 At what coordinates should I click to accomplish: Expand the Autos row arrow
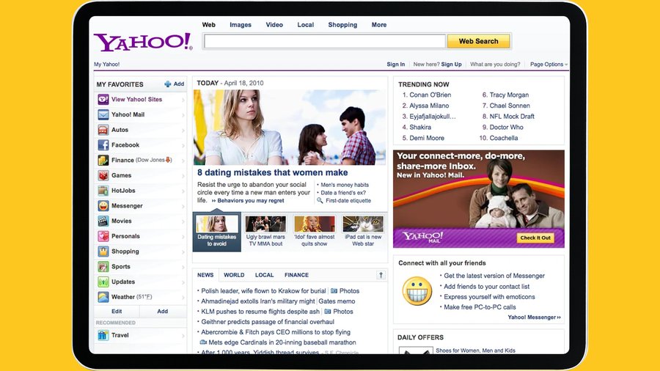tap(183, 131)
